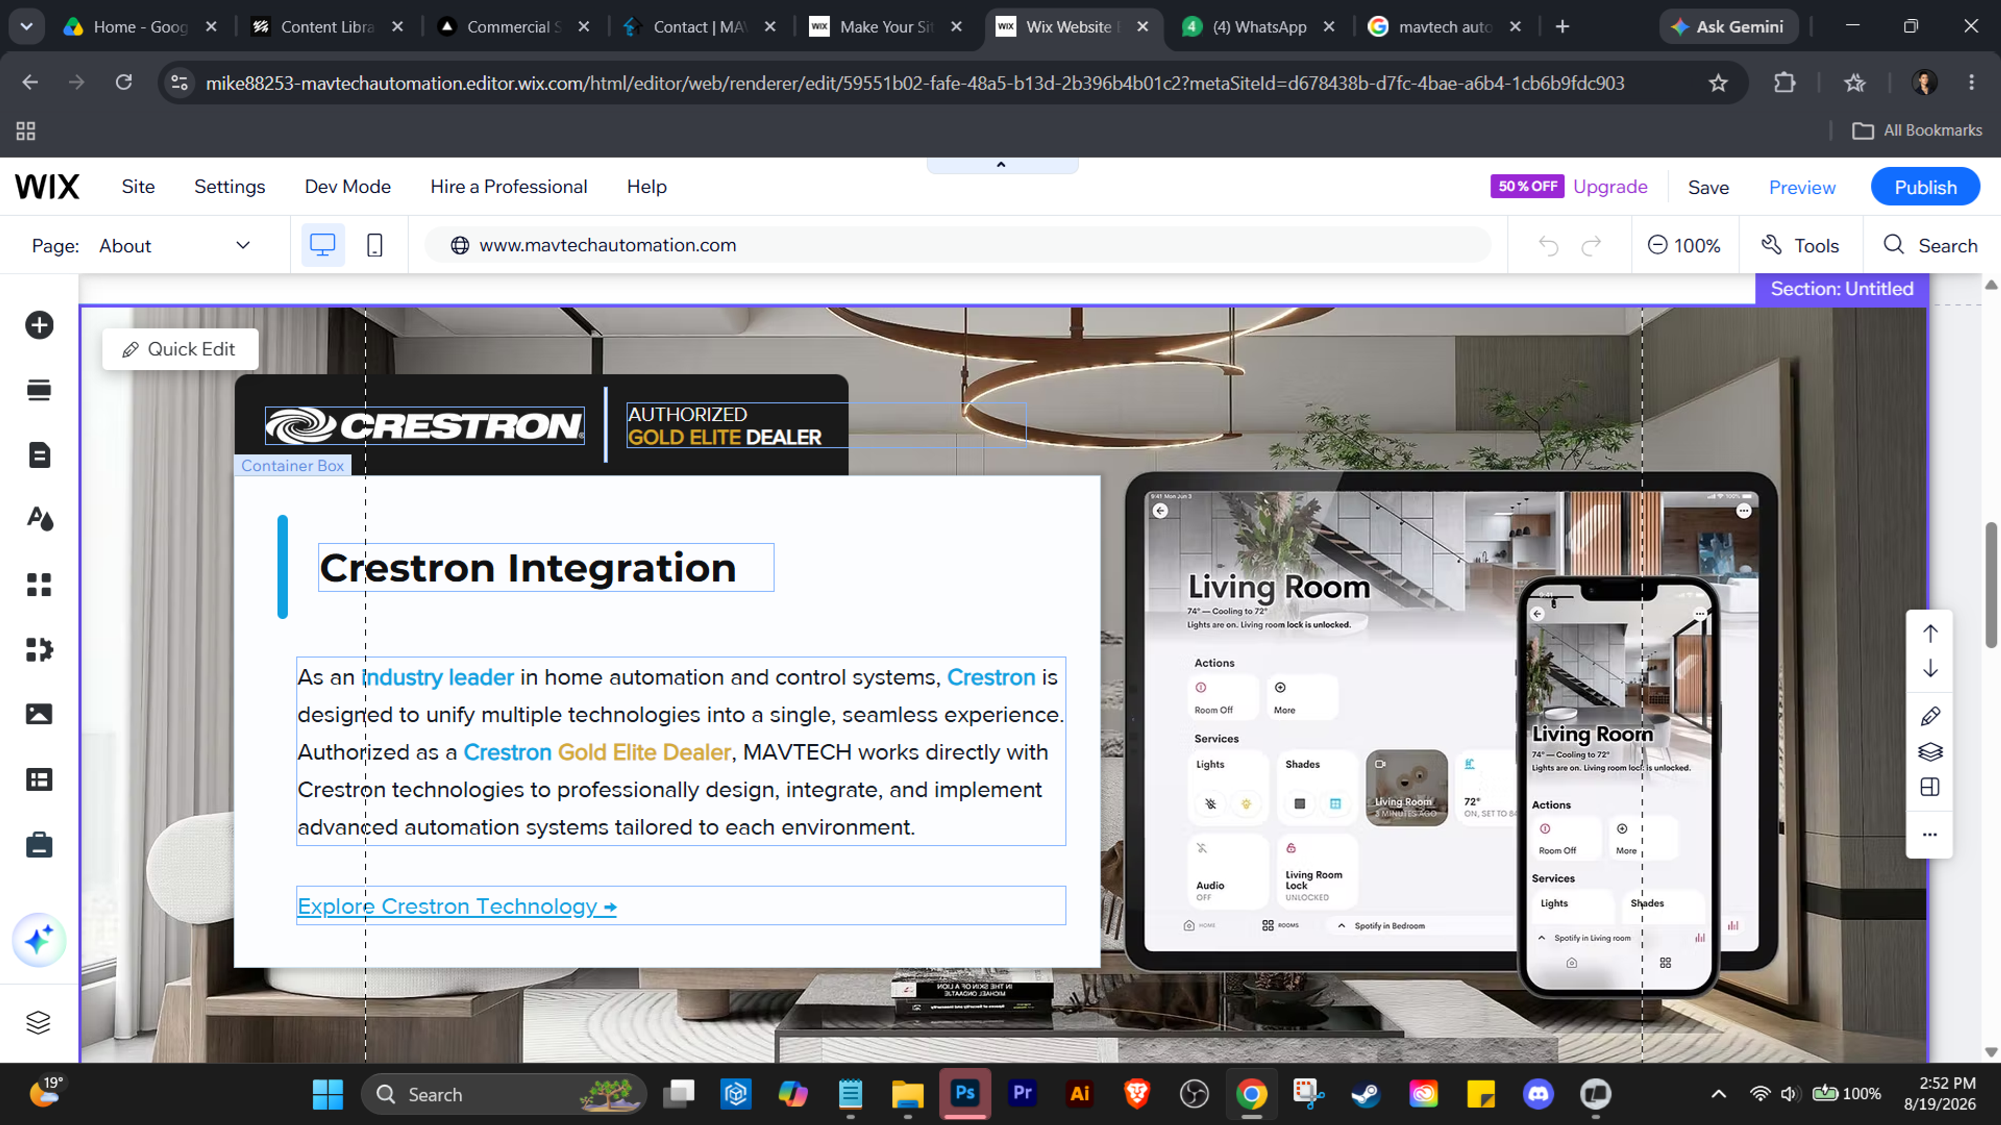2001x1125 pixels.
Task: Open Premiere Pro from the taskbar
Action: click(1022, 1094)
